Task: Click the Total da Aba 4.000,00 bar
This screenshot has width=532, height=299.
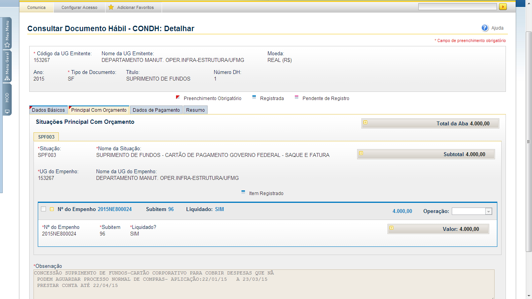Action: tap(430, 123)
